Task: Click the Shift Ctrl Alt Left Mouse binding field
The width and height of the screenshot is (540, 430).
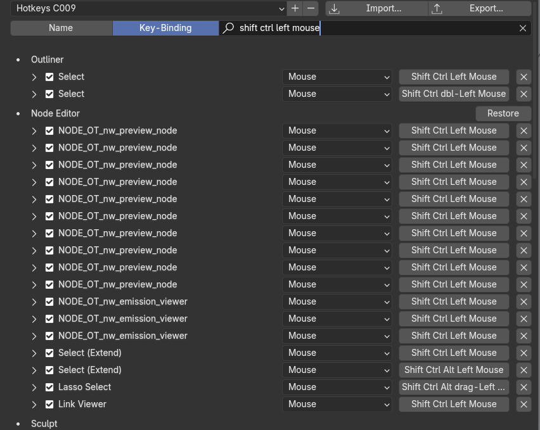Action: pos(454,370)
